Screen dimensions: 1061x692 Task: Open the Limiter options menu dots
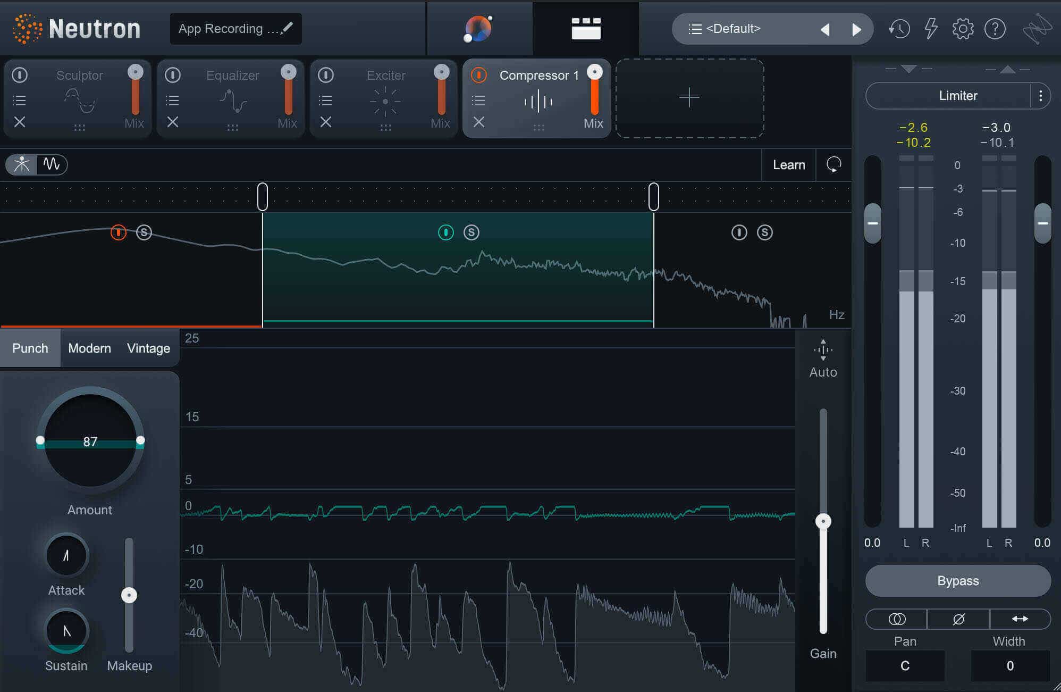pos(1040,96)
